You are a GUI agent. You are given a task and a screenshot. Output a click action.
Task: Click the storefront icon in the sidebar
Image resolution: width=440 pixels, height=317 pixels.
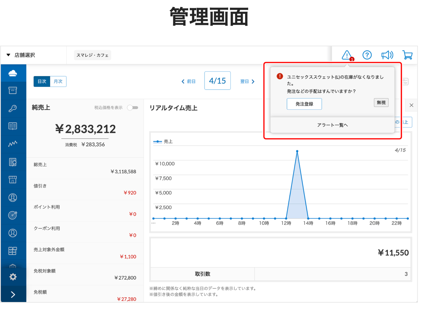click(x=13, y=180)
